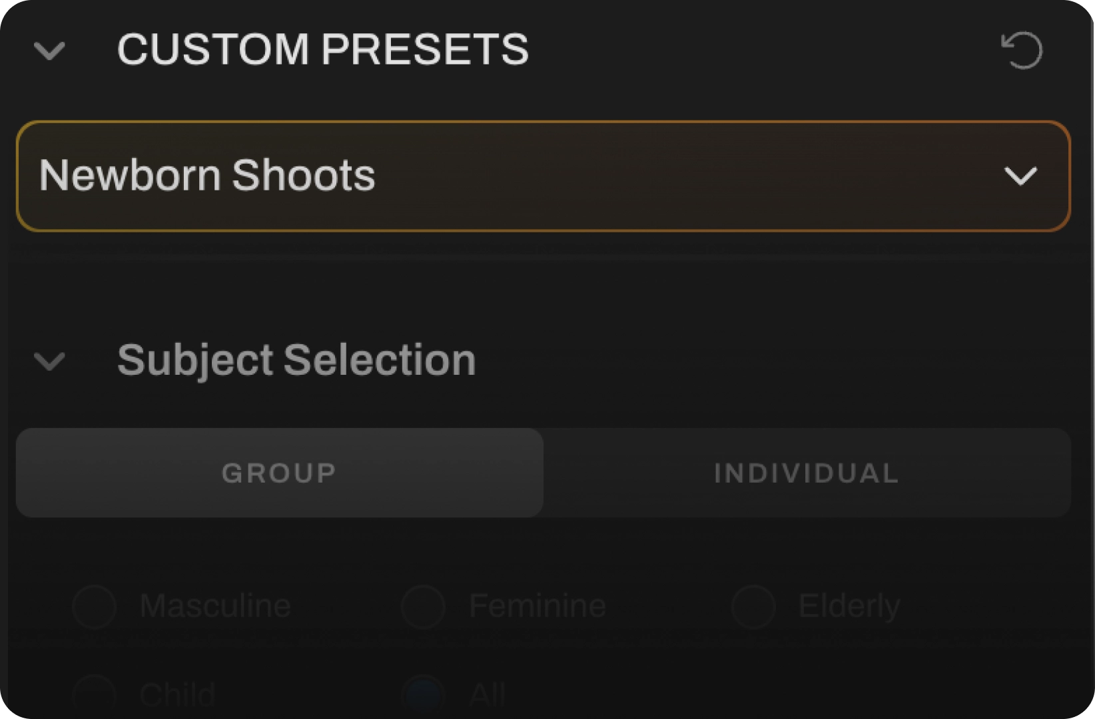Select the Group tab
The image size is (1095, 719).
pyautogui.click(x=278, y=472)
